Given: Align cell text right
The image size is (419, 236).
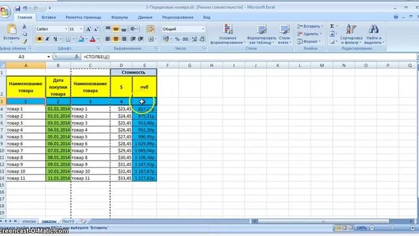Looking at the screenshot, I should pos(124,39).
